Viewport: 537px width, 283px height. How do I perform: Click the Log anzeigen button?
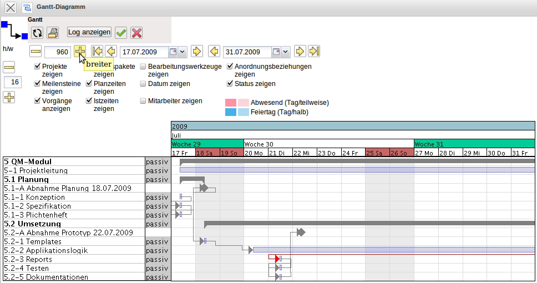pyautogui.click(x=89, y=32)
